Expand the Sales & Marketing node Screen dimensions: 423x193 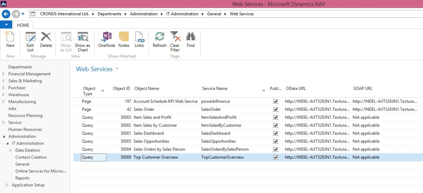click(x=4, y=81)
